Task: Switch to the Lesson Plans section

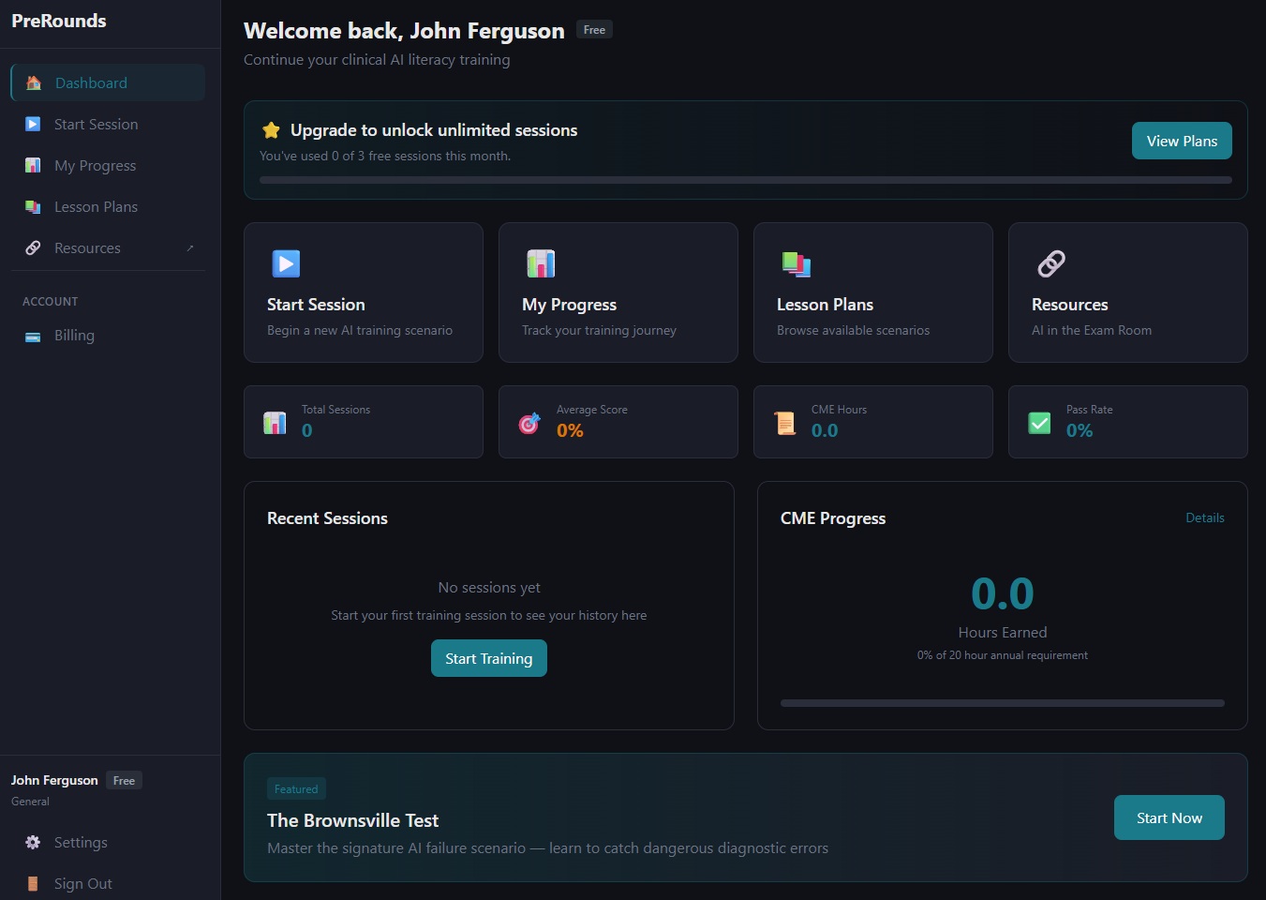Action: pyautogui.click(x=872, y=292)
